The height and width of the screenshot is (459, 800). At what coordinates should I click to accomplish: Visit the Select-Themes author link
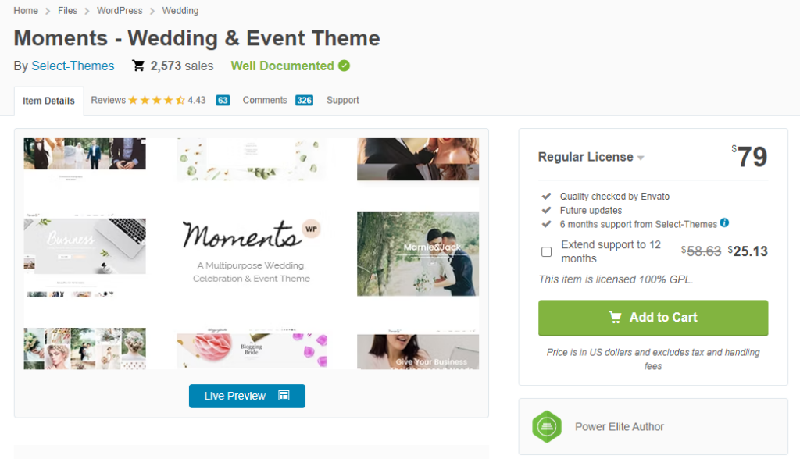[x=73, y=66]
